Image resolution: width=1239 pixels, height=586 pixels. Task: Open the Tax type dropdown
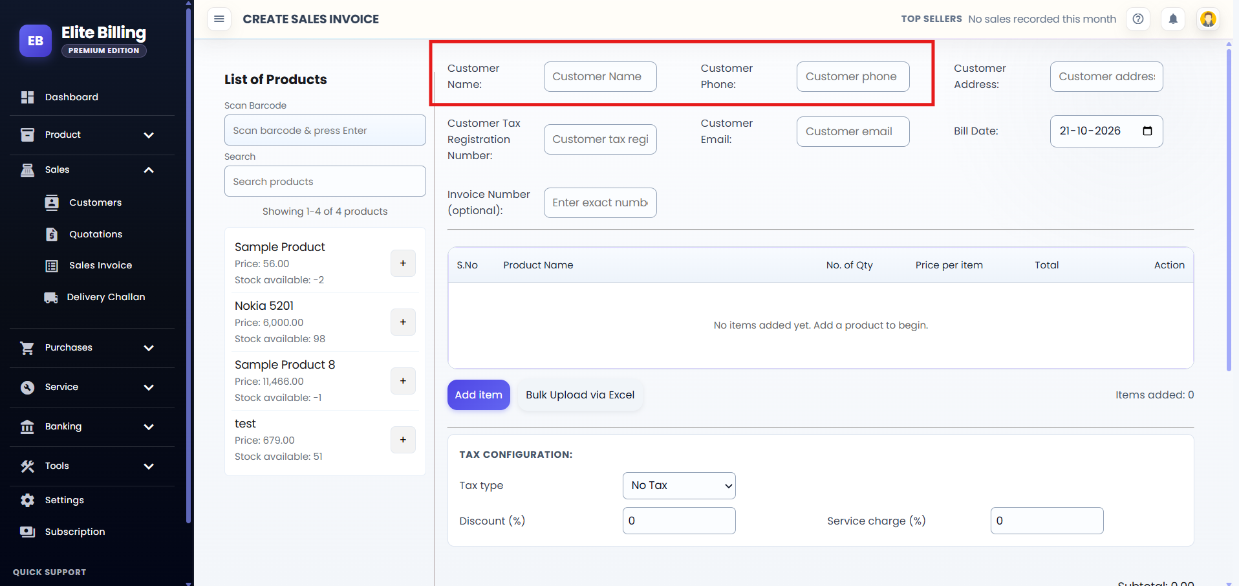679,486
